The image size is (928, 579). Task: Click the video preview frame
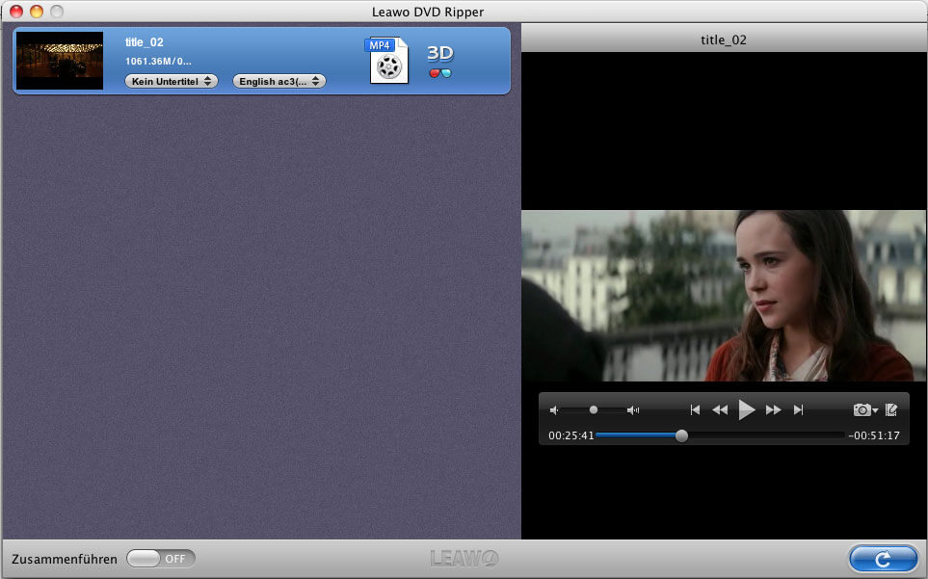[x=724, y=296]
